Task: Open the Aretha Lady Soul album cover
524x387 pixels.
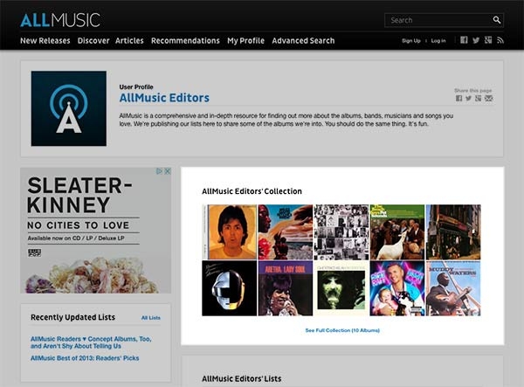Action: point(286,288)
